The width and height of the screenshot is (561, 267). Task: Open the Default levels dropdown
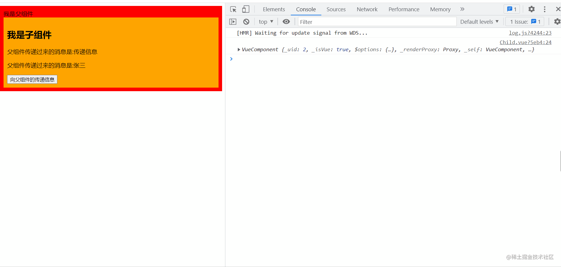[479, 21]
